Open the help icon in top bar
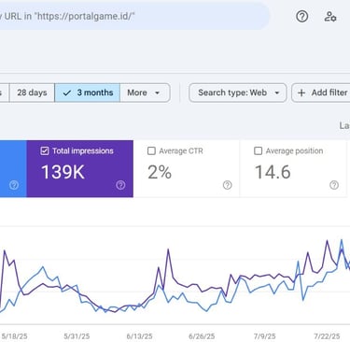 pyautogui.click(x=301, y=16)
